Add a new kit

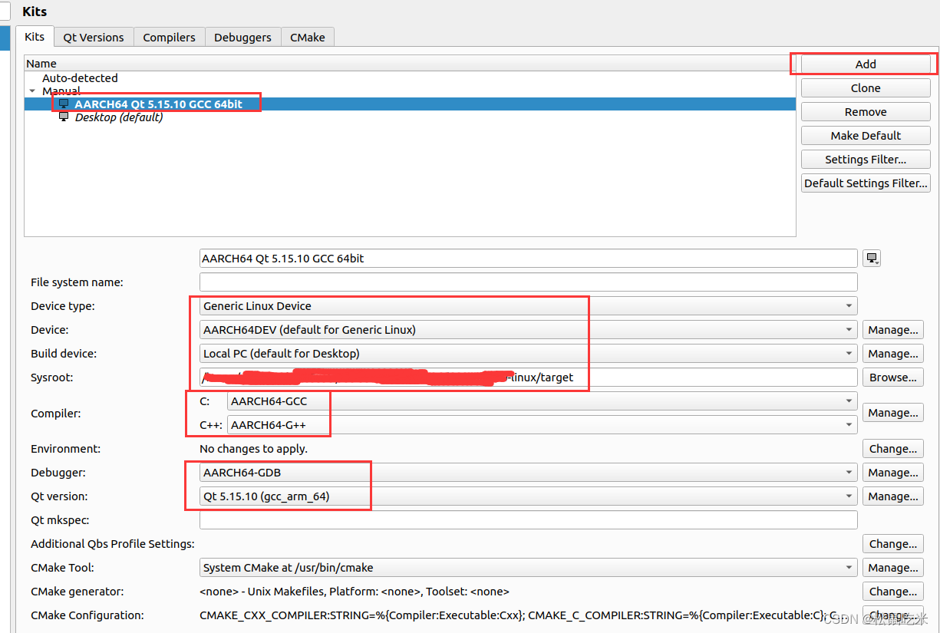click(865, 64)
